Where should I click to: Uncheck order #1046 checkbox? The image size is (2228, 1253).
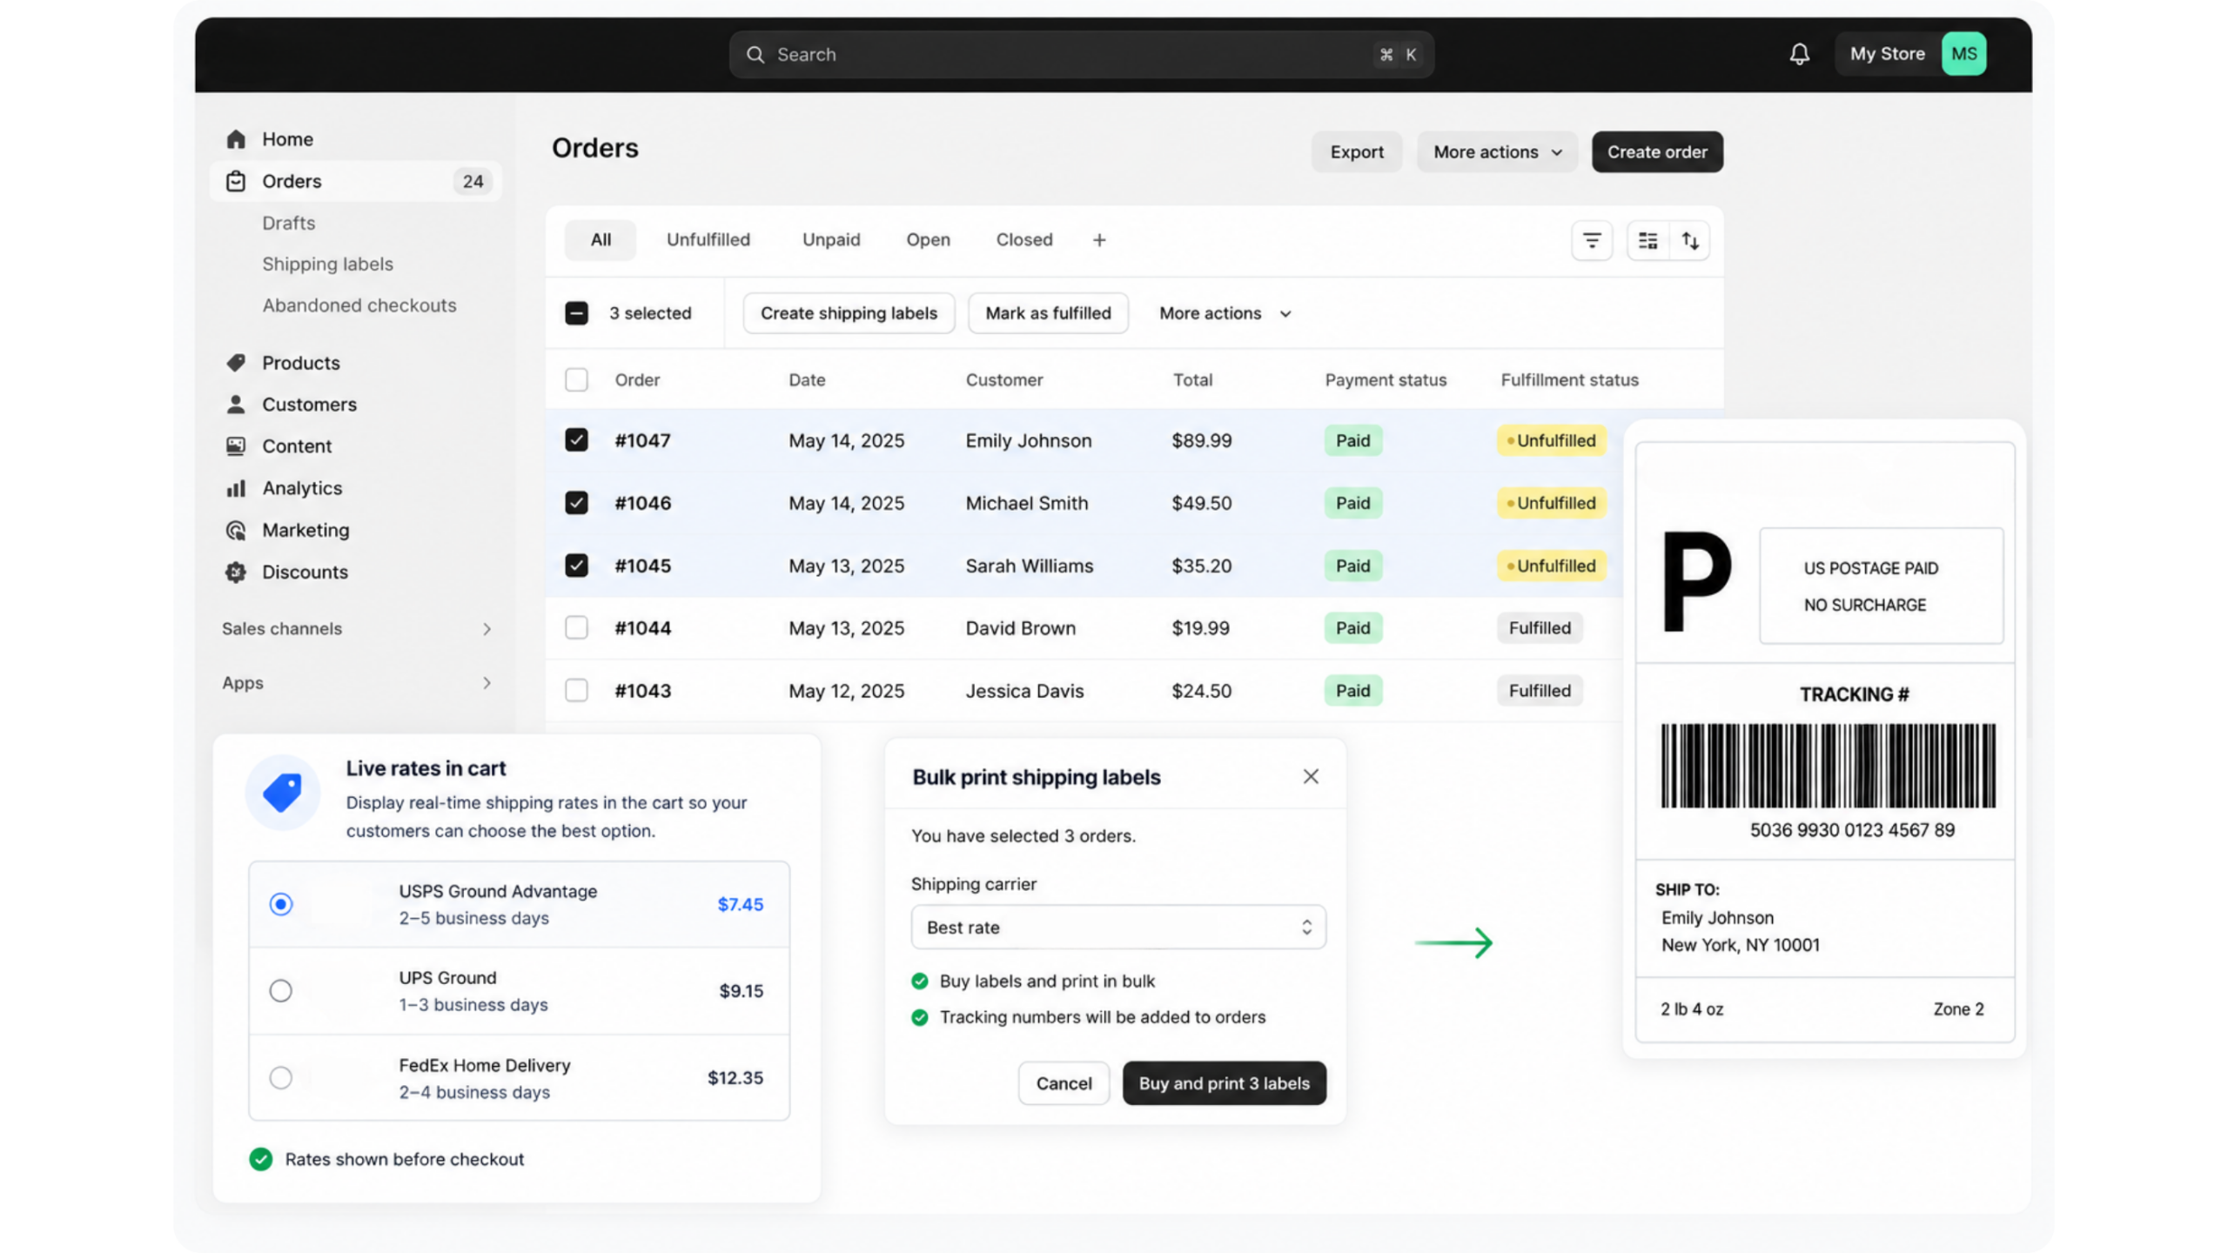click(576, 503)
